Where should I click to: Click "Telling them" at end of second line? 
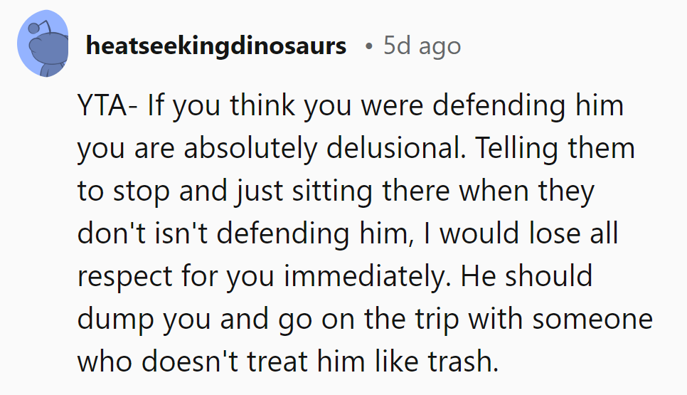click(x=555, y=149)
